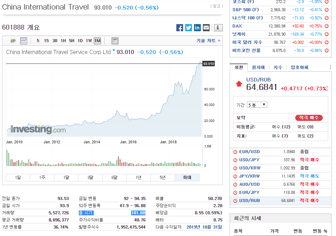Screen dimensions: 336x236
Task: Set chart interval to 1W
Action: 89,41
